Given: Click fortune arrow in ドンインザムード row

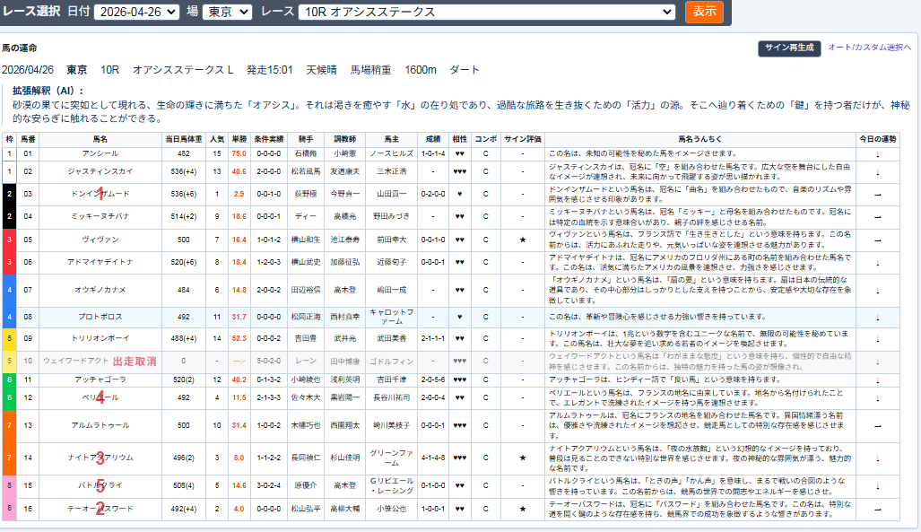Looking at the screenshot, I should coord(878,195).
